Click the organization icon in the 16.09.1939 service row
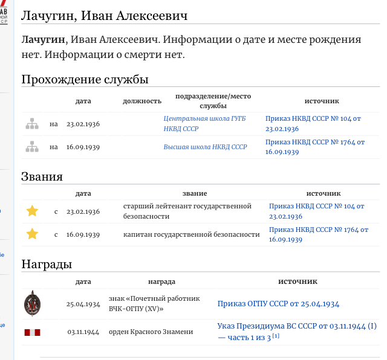The height and width of the screenshot is (360, 387). pyautogui.click(x=32, y=147)
